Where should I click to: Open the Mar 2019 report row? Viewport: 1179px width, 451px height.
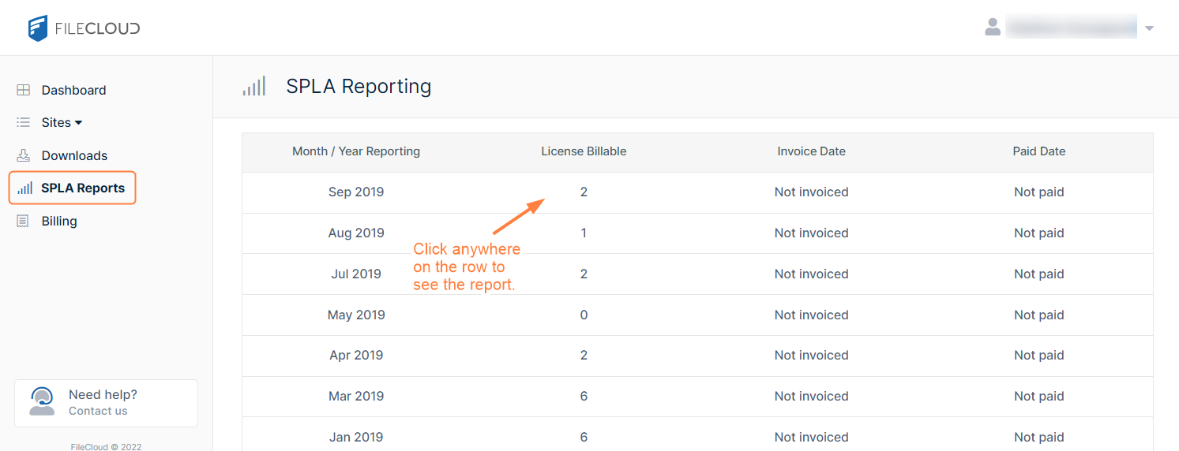coord(356,396)
